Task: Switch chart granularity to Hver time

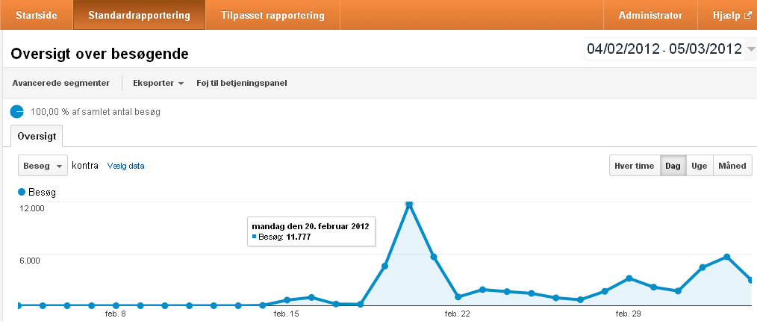Action: pos(634,166)
